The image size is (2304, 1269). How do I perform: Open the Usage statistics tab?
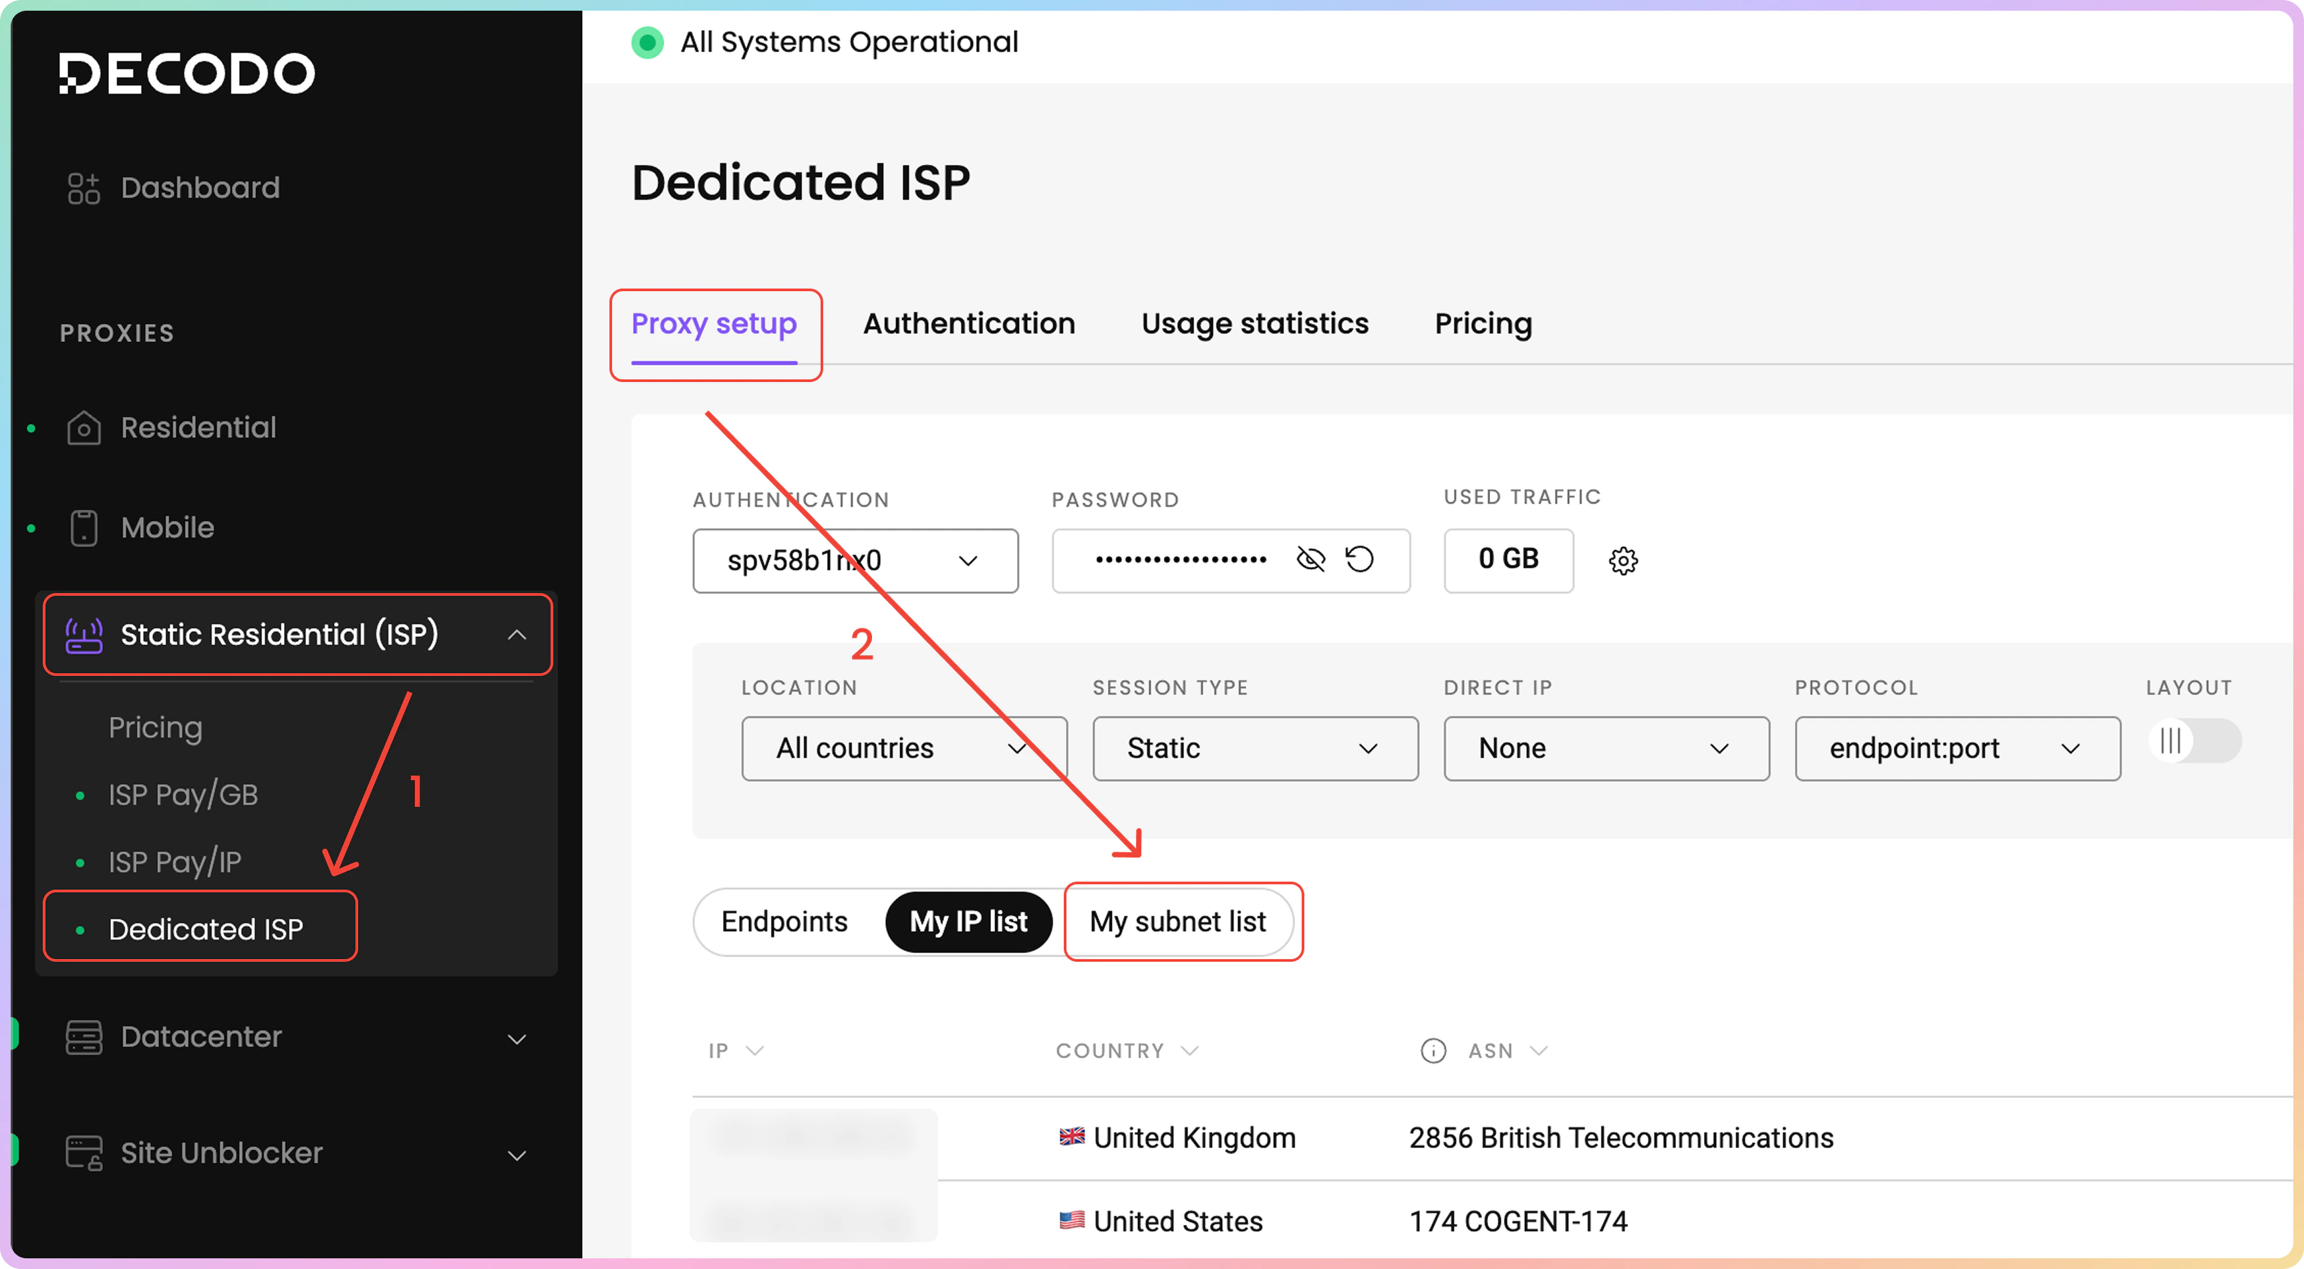click(1254, 324)
